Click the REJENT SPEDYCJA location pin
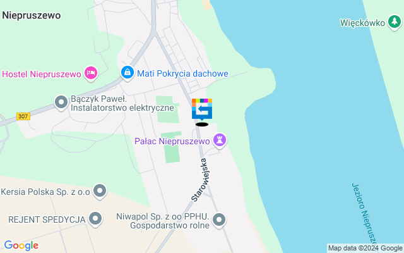Image resolution: width=404 pixels, height=253 pixels. coord(95,219)
